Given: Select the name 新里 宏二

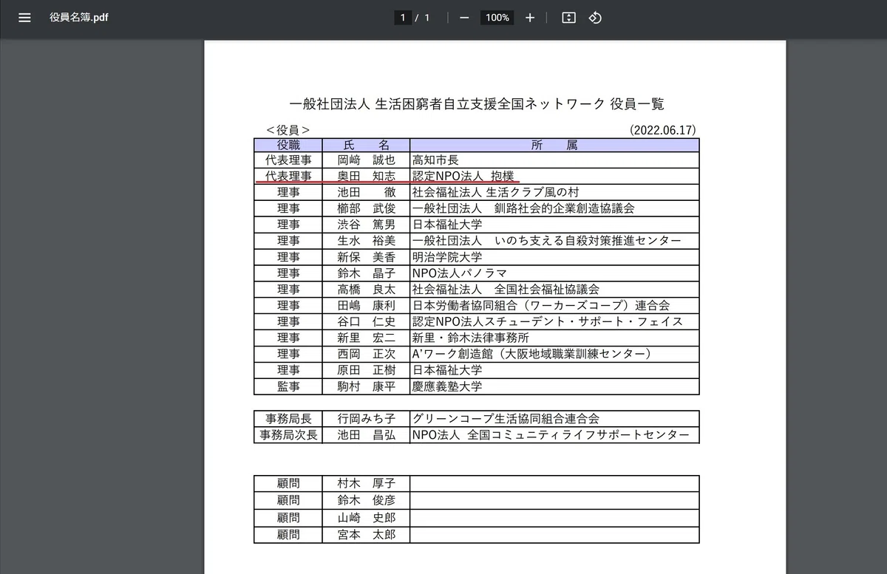Looking at the screenshot, I should (x=366, y=338).
